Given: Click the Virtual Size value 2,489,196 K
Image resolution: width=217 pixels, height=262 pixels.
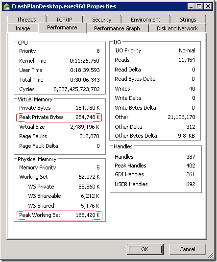Looking at the screenshot, I should 85,127.
